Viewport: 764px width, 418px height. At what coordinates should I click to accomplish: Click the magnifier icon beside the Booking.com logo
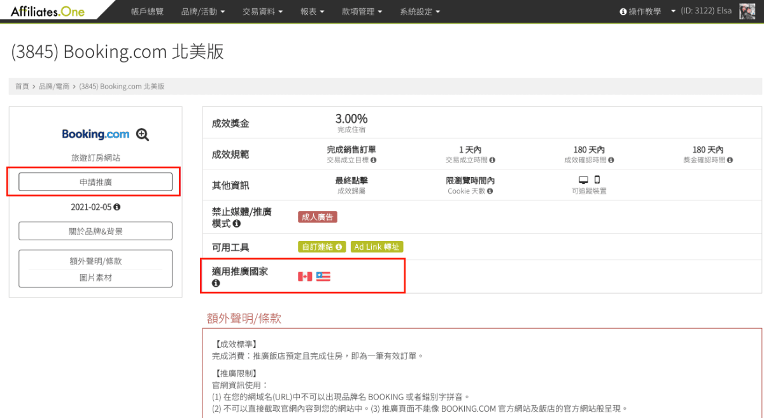(143, 134)
